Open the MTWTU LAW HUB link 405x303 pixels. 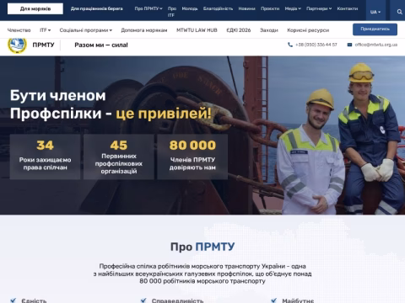tap(197, 30)
